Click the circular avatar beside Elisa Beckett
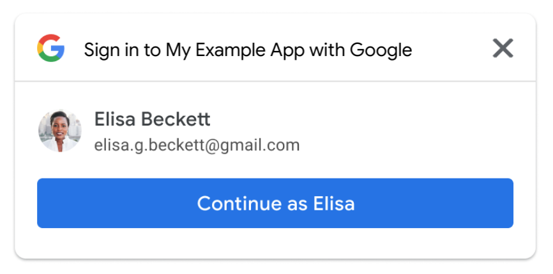The image size is (553, 274). (x=60, y=131)
